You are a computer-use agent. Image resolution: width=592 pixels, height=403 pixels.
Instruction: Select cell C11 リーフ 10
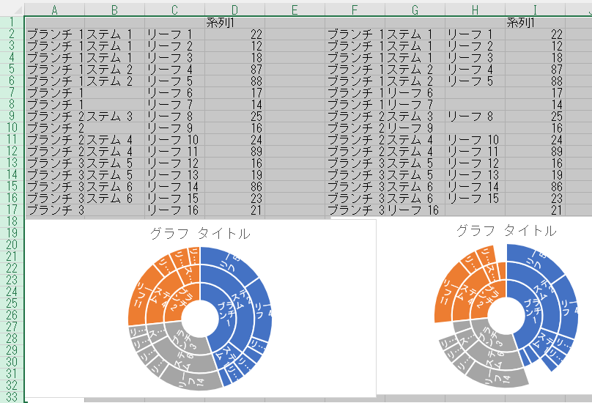pyautogui.click(x=174, y=140)
